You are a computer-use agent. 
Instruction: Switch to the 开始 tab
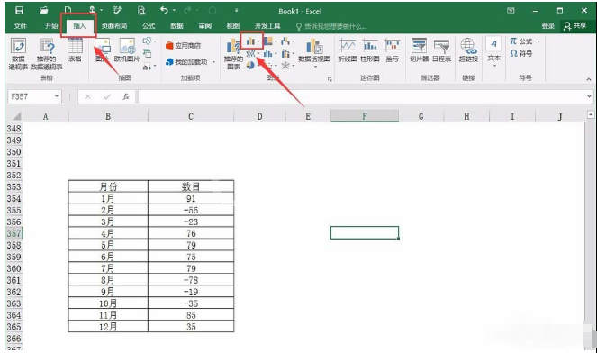[51, 26]
